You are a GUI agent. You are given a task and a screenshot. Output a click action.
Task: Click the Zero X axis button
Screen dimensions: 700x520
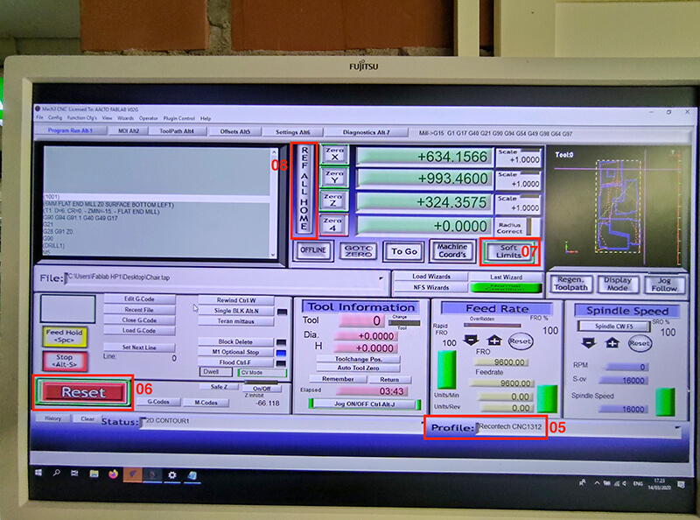point(333,155)
